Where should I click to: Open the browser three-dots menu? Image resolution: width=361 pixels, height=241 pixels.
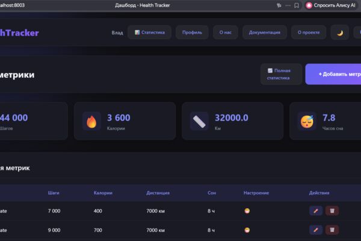click(x=288, y=5)
